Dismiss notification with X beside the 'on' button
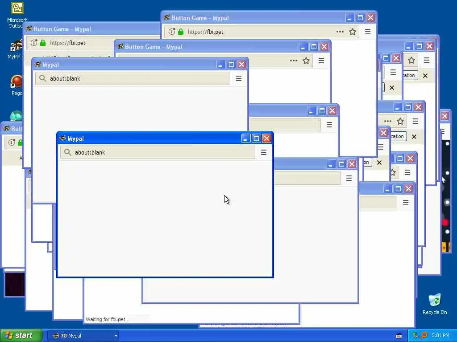 (379, 163)
